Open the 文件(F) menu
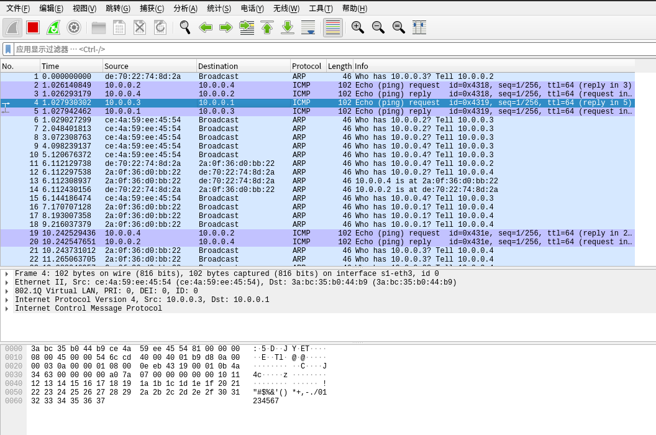 point(18,8)
